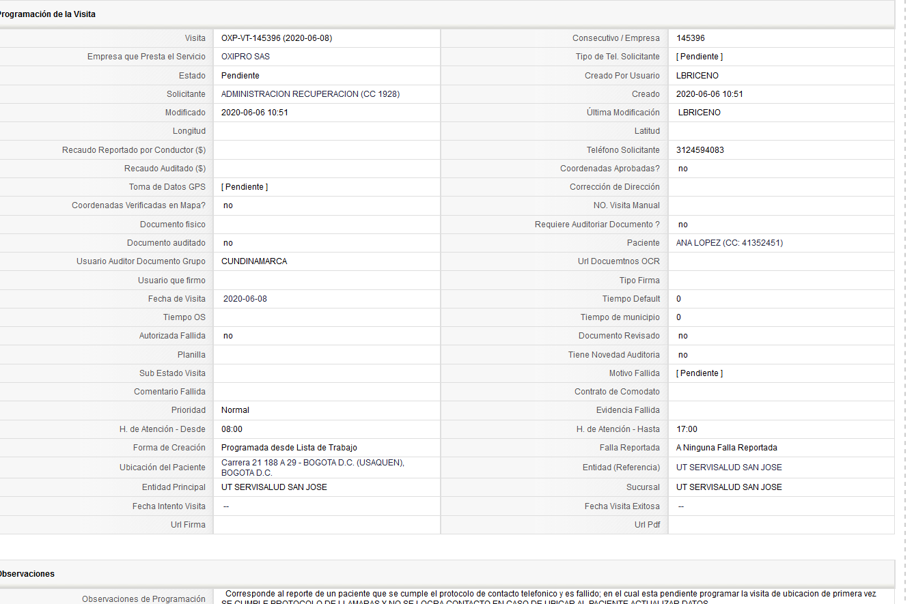Click Documento auditado value no

(228, 243)
